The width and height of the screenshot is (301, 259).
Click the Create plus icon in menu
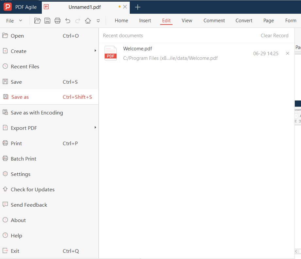click(x=5, y=51)
